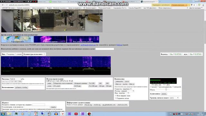Open 'Скачать музыкаль' bookmark
206x116 pixels.
click(x=23, y=8)
